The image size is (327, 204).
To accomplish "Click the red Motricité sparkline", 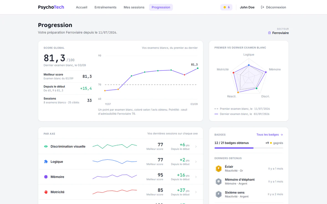I will (x=115, y=192).
